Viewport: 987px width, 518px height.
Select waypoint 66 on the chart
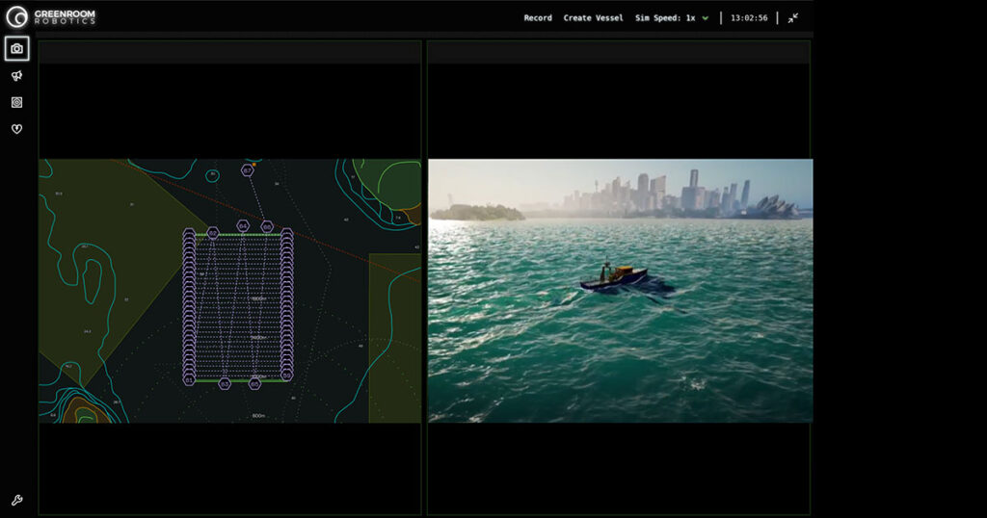coord(267,226)
